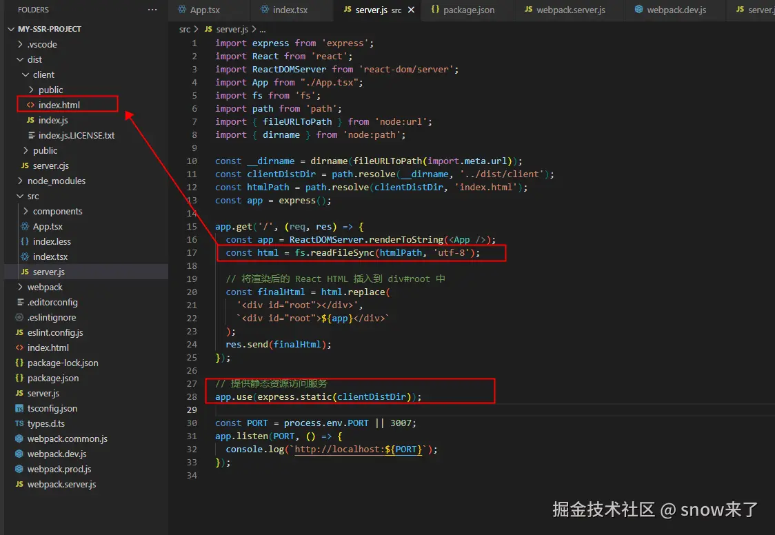Click 'renderToString' on line 16
This screenshot has width=775, height=535.
click(406, 240)
